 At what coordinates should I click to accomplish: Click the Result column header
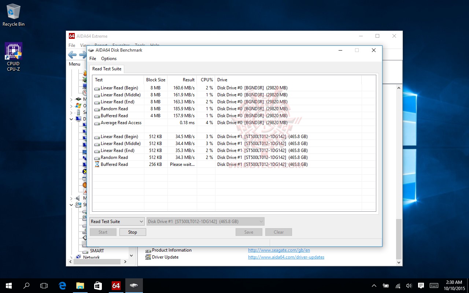[x=182, y=80]
